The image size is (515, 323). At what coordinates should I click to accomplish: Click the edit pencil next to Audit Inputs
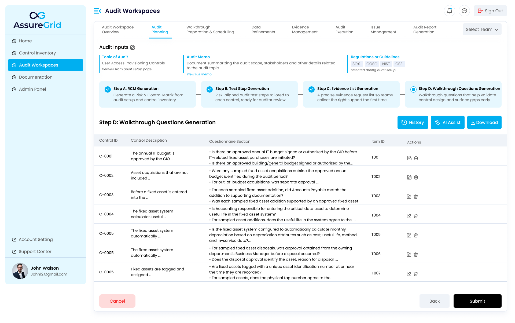tap(132, 47)
